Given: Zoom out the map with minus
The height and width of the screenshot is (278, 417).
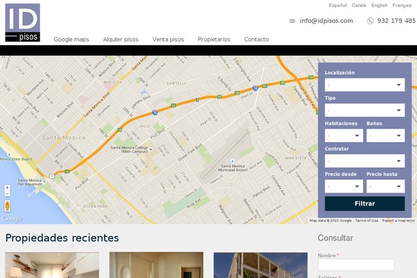Looking at the screenshot, I should click(x=7, y=194).
